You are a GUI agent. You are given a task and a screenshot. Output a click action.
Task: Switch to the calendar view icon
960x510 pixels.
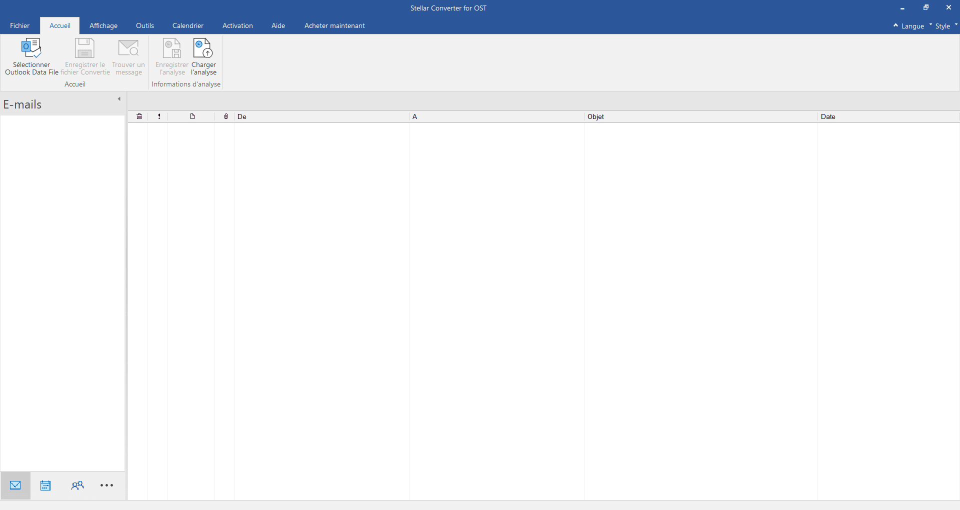(x=45, y=485)
